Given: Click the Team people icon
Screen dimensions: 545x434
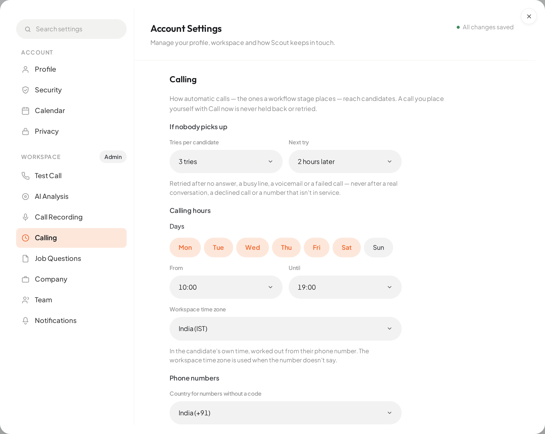Looking at the screenshot, I should (x=25, y=300).
